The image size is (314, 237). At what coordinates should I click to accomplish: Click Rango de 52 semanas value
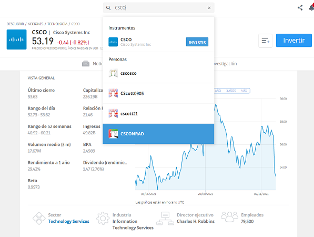[39, 133]
